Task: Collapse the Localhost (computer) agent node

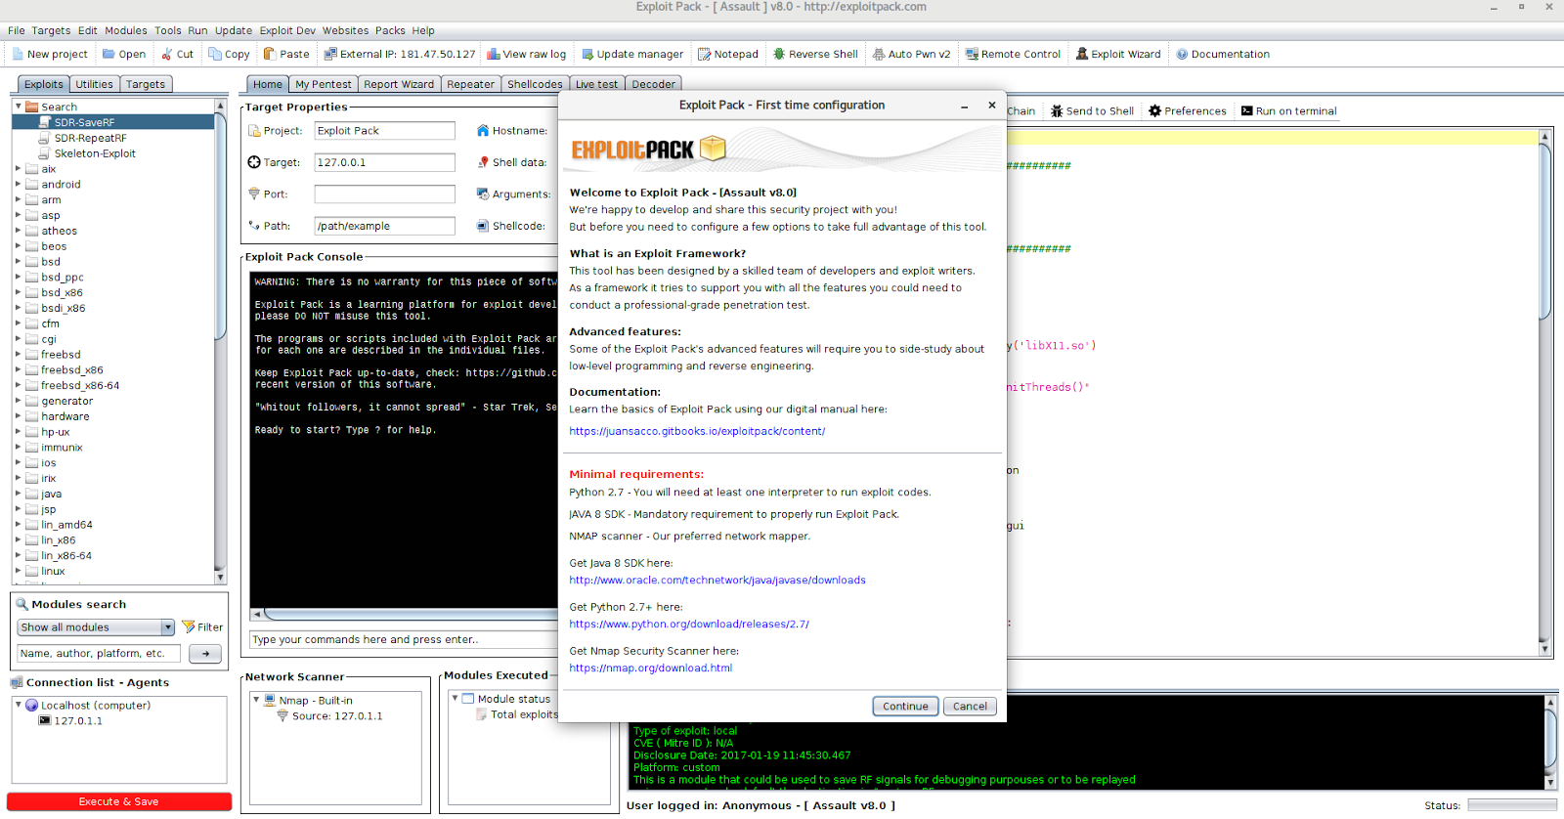Action: tap(19, 705)
